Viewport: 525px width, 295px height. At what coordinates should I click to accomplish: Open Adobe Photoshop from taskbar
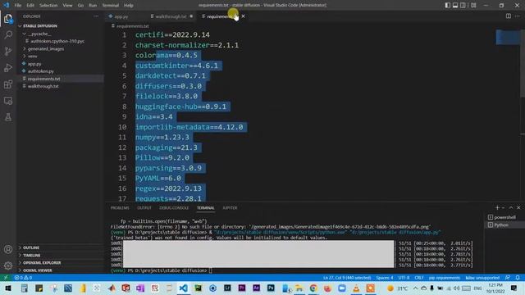point(271,288)
